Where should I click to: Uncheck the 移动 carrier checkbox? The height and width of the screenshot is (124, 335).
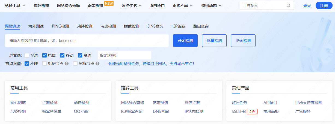tap(62, 55)
